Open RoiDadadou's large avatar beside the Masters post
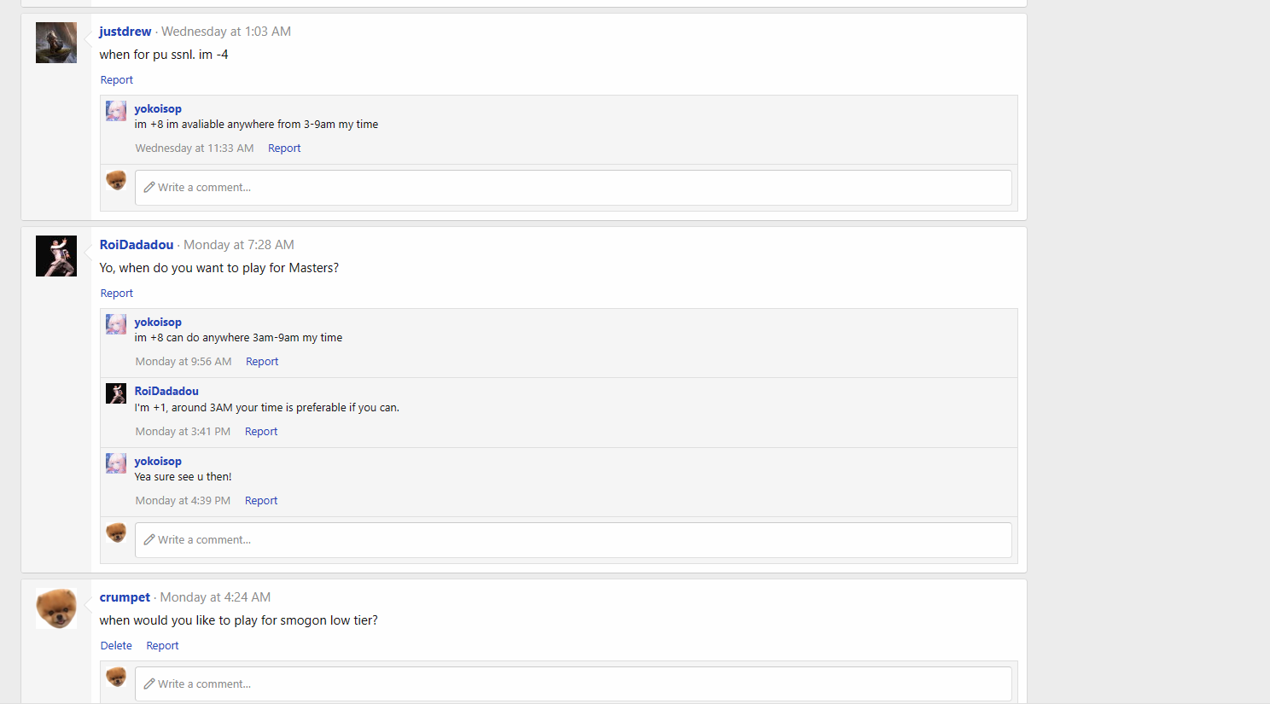The height and width of the screenshot is (704, 1270). click(56, 256)
